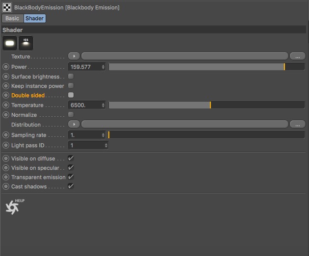Image resolution: width=309 pixels, height=256 pixels.
Task: Click the Distribution browse ellipsis button
Action: coord(298,125)
